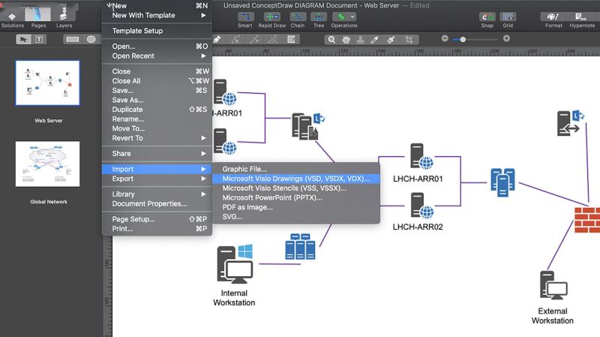
Task: Expand the Library submenu
Action: (x=157, y=194)
